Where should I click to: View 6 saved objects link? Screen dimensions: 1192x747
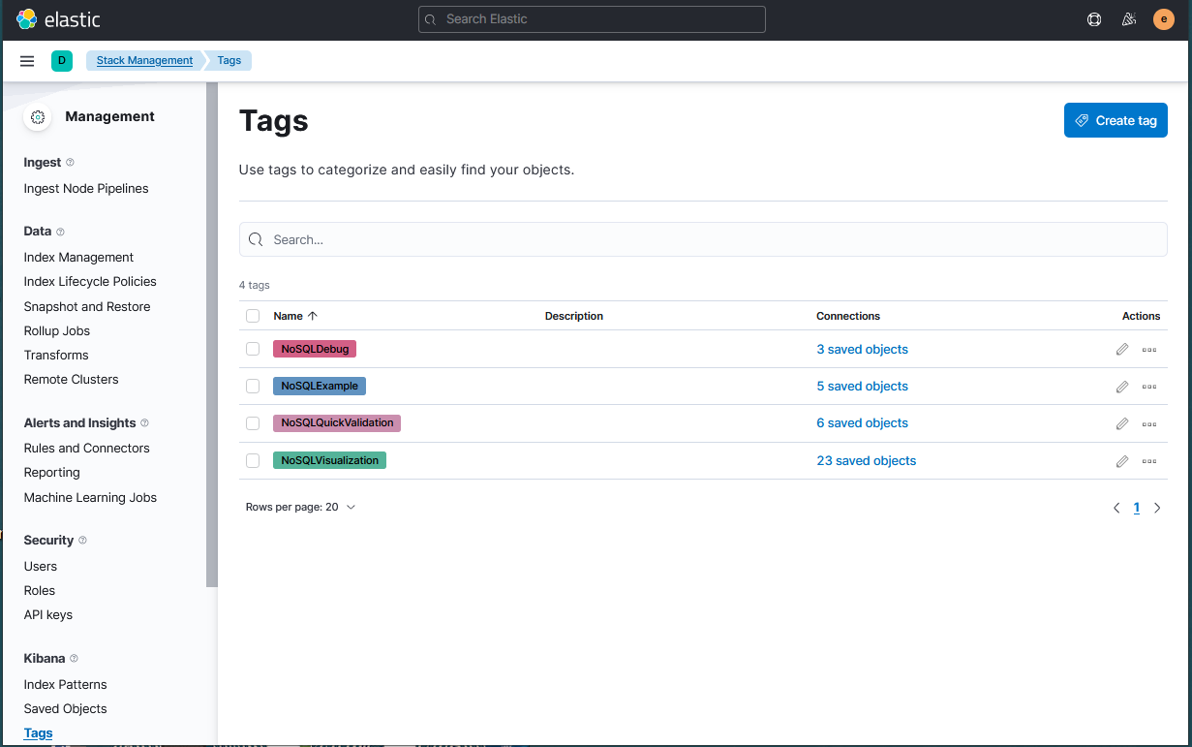click(x=863, y=423)
